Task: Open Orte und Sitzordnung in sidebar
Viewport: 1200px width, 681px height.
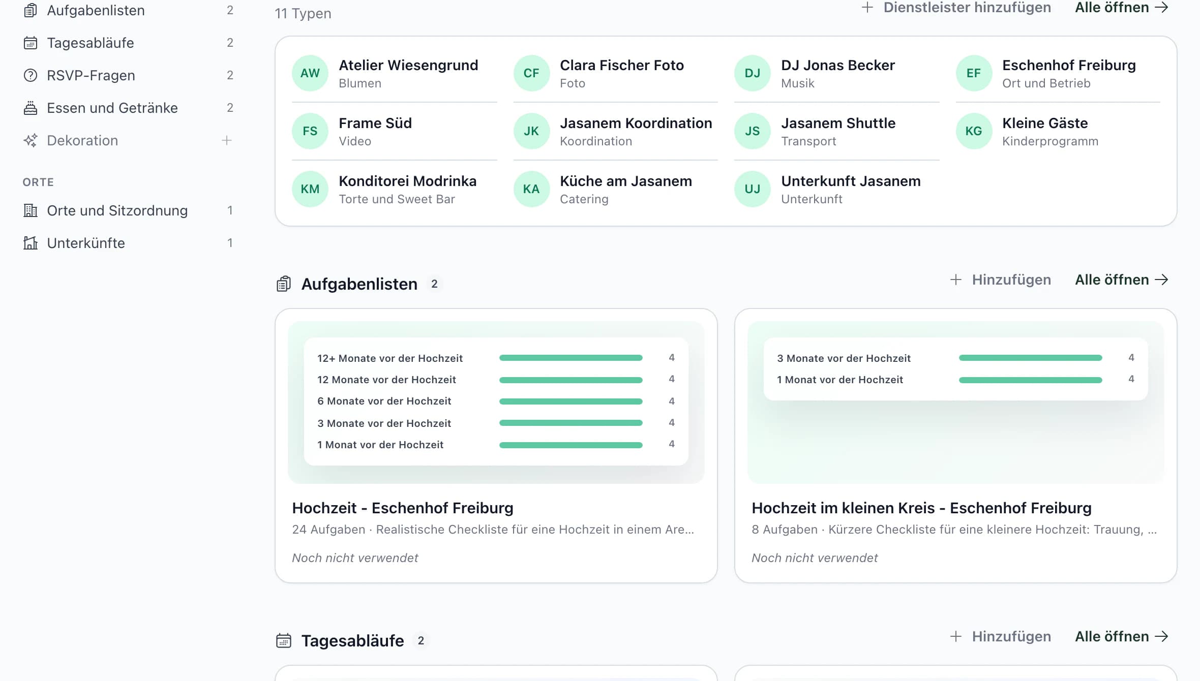Action: [x=128, y=210]
